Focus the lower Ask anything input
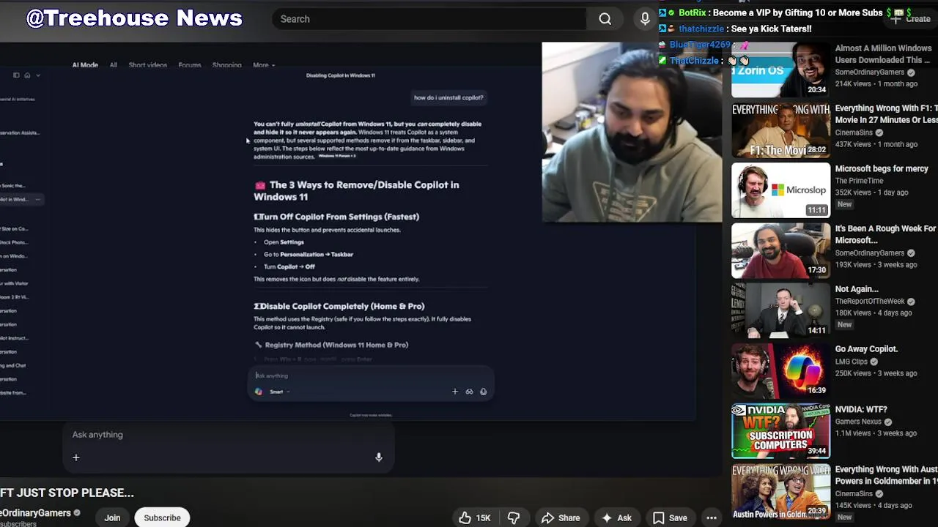This screenshot has width=938, height=527. coord(227,435)
